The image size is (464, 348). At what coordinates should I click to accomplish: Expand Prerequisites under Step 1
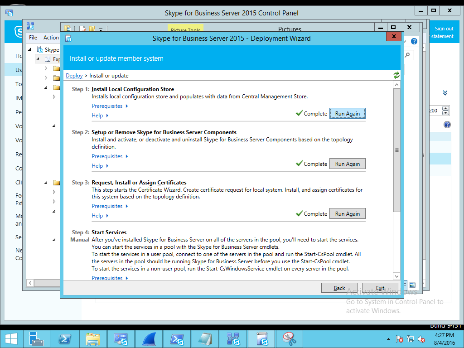coord(110,106)
